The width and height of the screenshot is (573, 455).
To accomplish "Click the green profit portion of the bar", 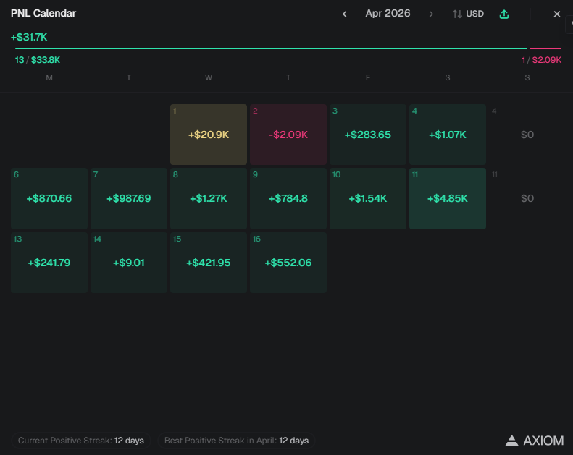I will pos(271,48).
